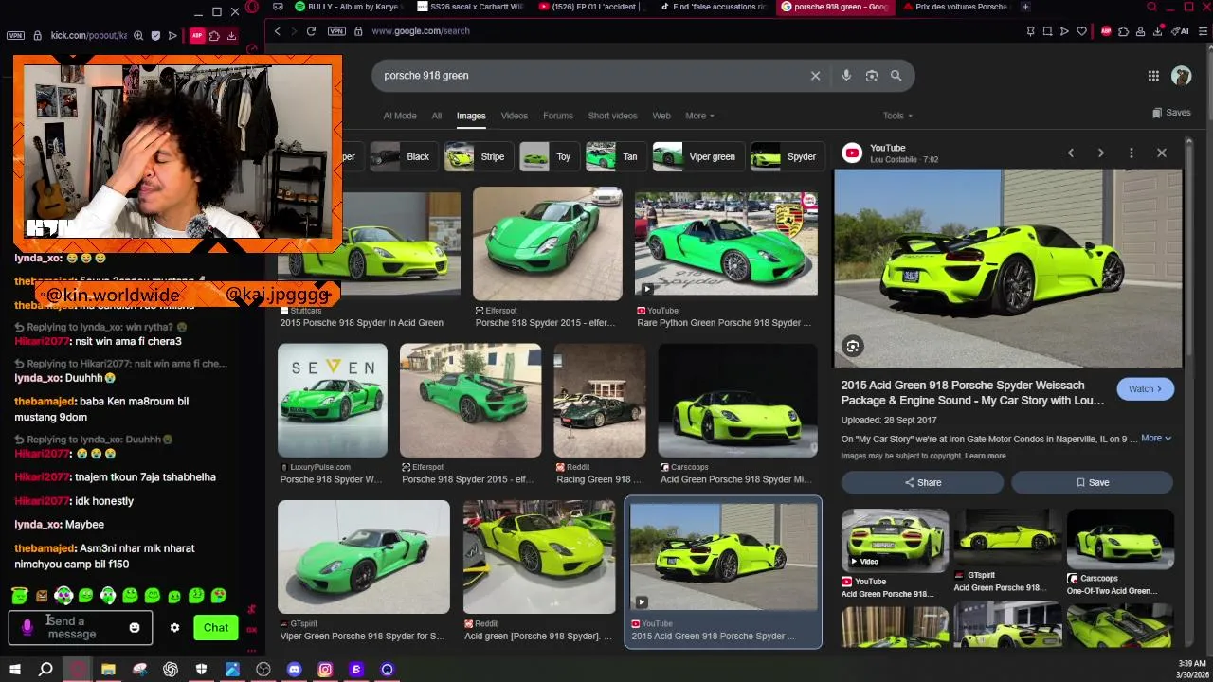Image resolution: width=1213 pixels, height=682 pixels.
Task: Filter images by Black chip
Action: pyautogui.click(x=403, y=157)
